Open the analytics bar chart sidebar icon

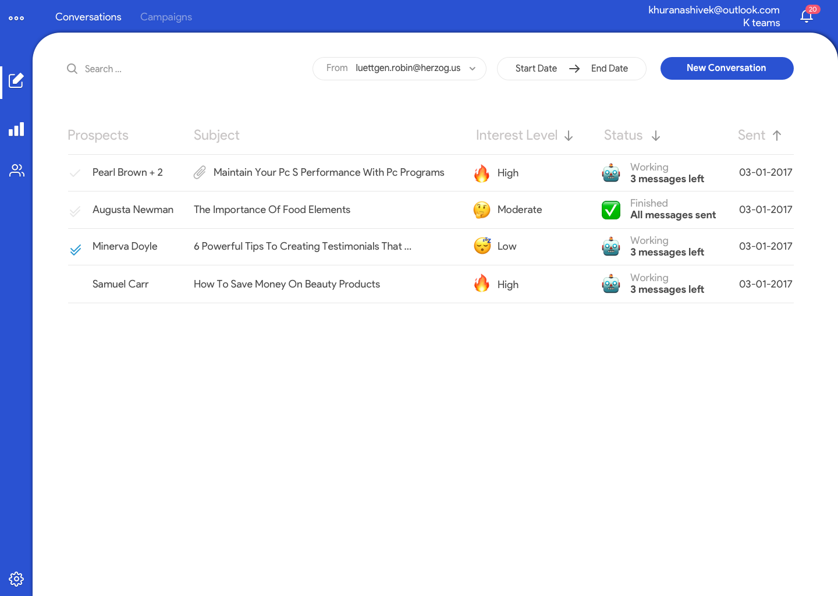tap(16, 129)
